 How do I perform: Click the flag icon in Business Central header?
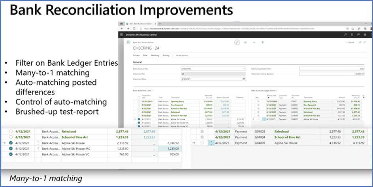click(x=358, y=35)
